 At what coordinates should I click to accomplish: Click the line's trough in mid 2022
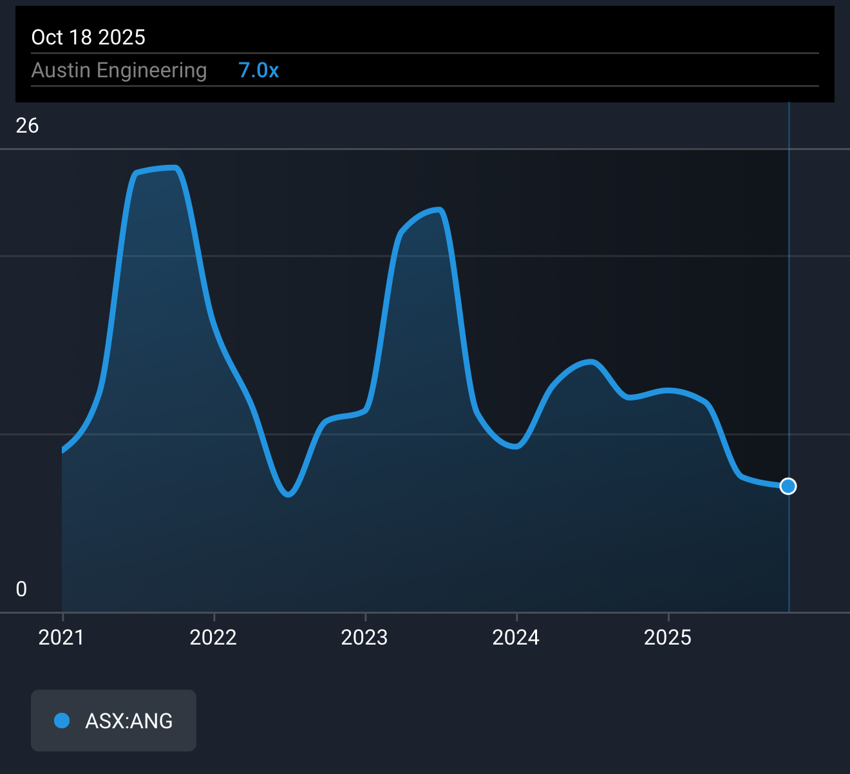click(x=288, y=495)
